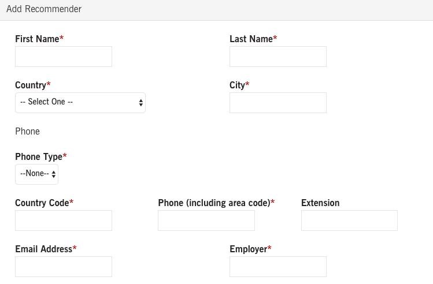This screenshot has height=284, width=433.
Task: Click the Extension label
Action: [320, 203]
